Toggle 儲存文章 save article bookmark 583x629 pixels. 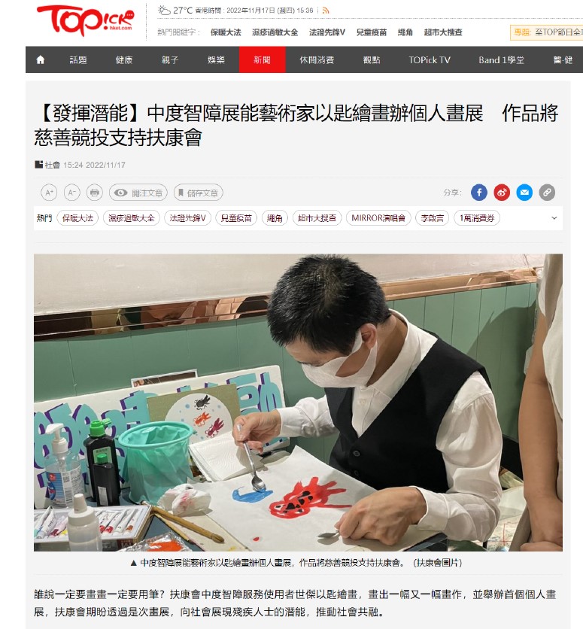point(199,193)
